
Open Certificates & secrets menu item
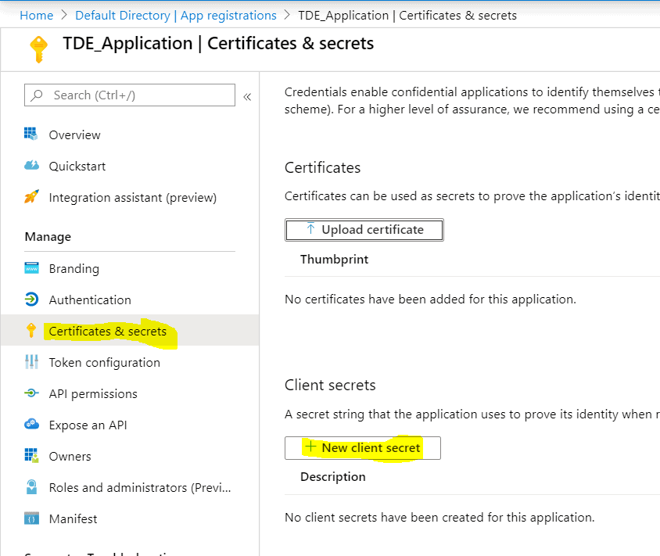[108, 332]
